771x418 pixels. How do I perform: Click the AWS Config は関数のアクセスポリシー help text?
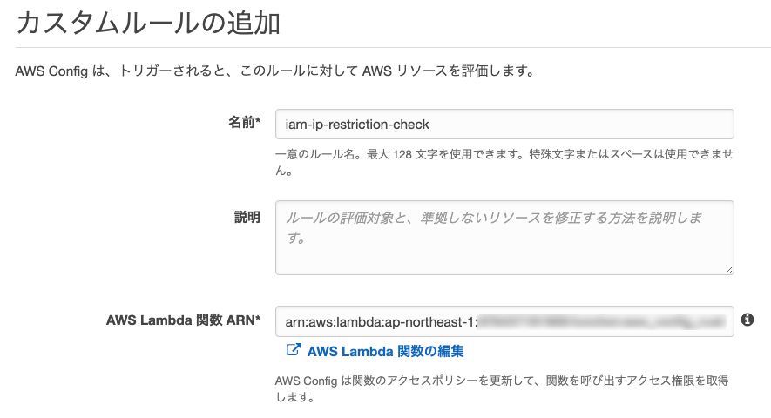point(501,381)
